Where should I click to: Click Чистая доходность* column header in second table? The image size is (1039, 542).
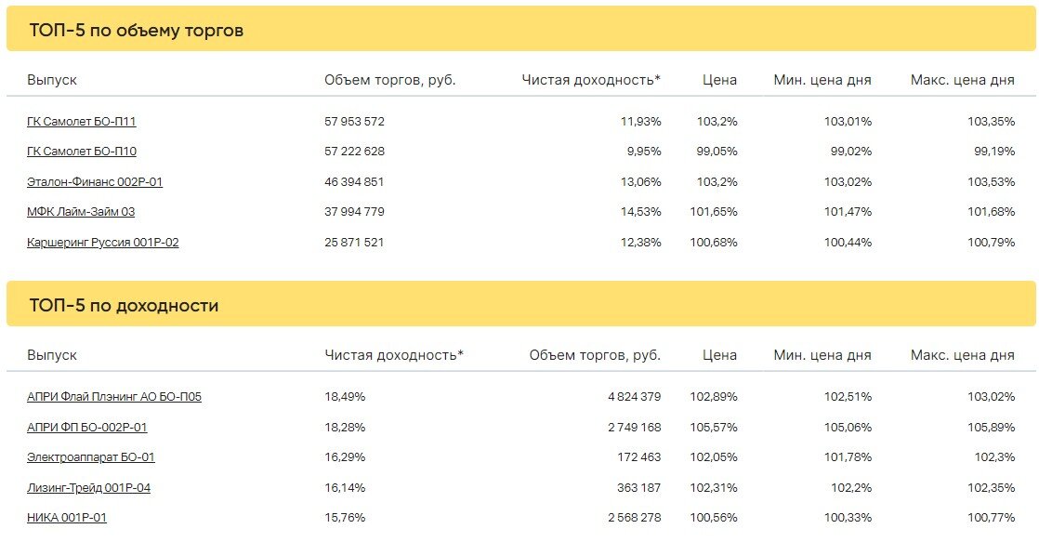point(394,354)
